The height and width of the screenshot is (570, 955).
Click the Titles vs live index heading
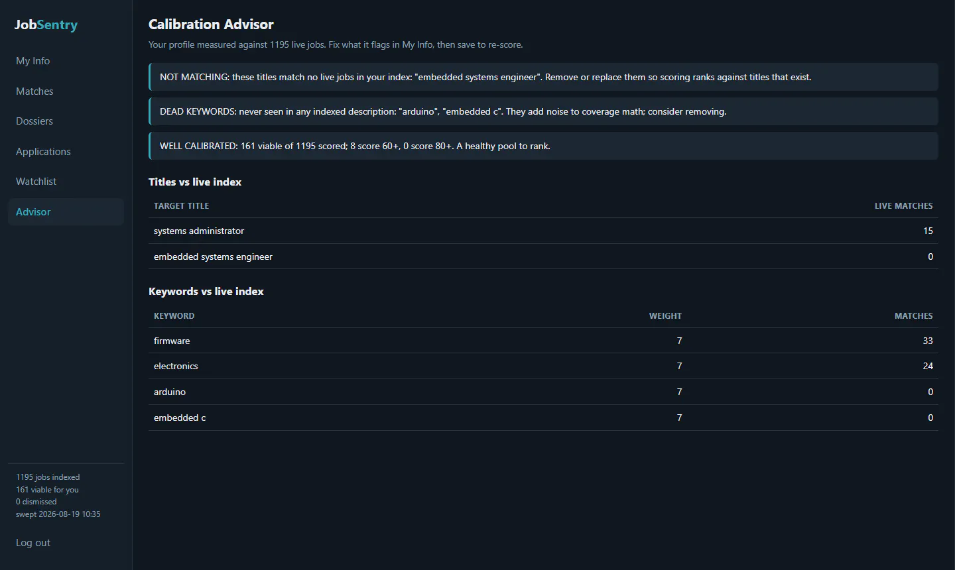click(195, 182)
